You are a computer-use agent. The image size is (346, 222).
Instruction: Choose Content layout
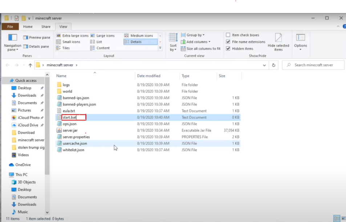100,48
